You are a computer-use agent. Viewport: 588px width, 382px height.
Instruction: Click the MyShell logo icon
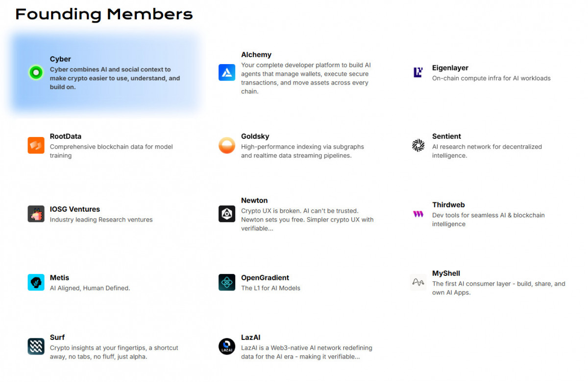pyautogui.click(x=418, y=282)
